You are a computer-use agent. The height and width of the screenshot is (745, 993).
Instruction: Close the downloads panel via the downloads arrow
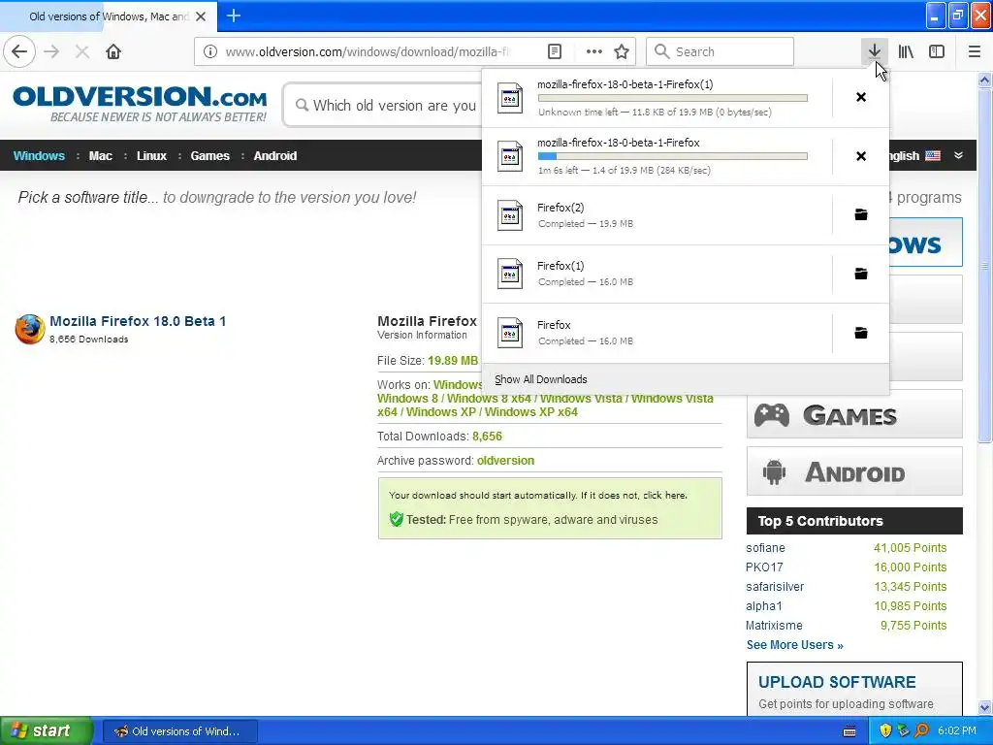(874, 51)
